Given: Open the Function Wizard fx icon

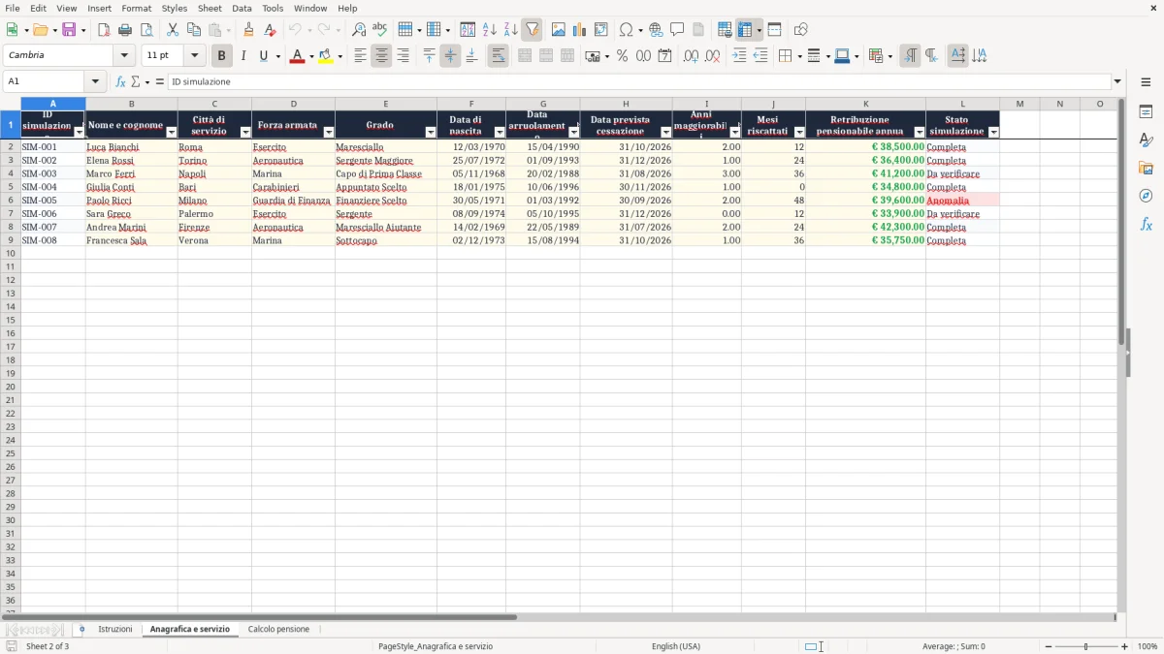Looking at the screenshot, I should pyautogui.click(x=121, y=82).
